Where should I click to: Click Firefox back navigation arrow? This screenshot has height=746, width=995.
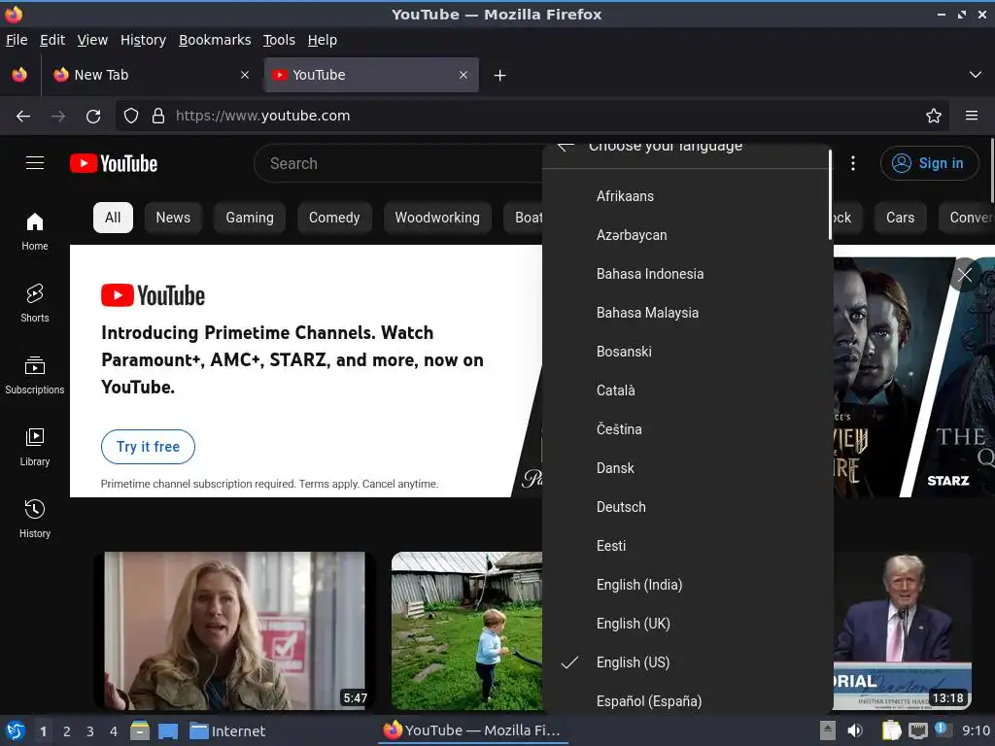click(23, 116)
